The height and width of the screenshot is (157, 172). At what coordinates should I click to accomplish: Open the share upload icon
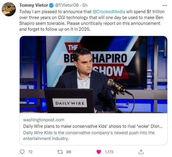click(141, 152)
